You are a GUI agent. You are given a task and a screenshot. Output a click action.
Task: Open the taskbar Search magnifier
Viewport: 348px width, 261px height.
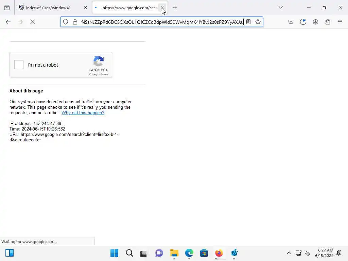point(129,253)
